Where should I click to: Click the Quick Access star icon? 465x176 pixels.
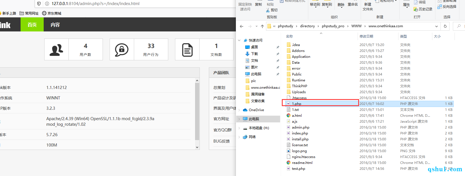pyautogui.click(x=245, y=40)
